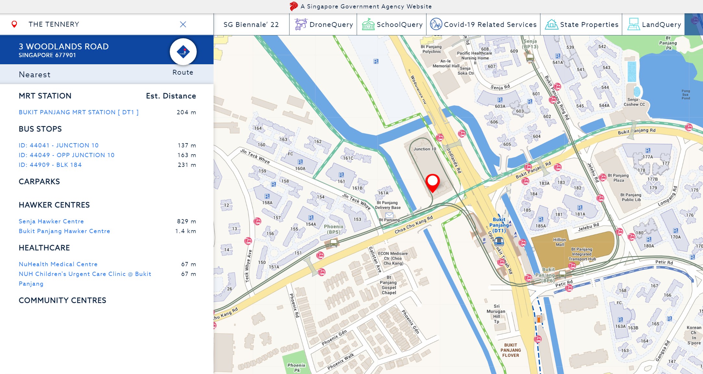Click the parking icon at block 541A
The height and width of the screenshot is (374, 703).
click(x=558, y=56)
